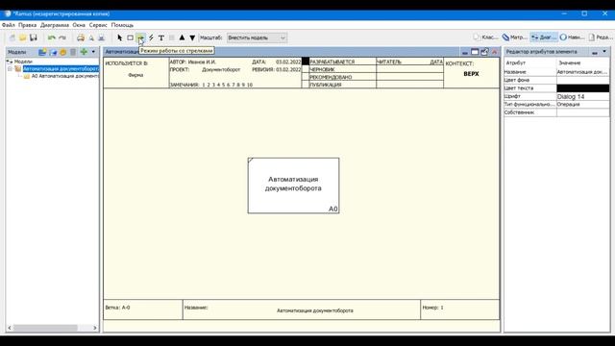Open the Сервис menu
Image resolution: width=615 pixels, height=346 pixels.
tap(98, 25)
